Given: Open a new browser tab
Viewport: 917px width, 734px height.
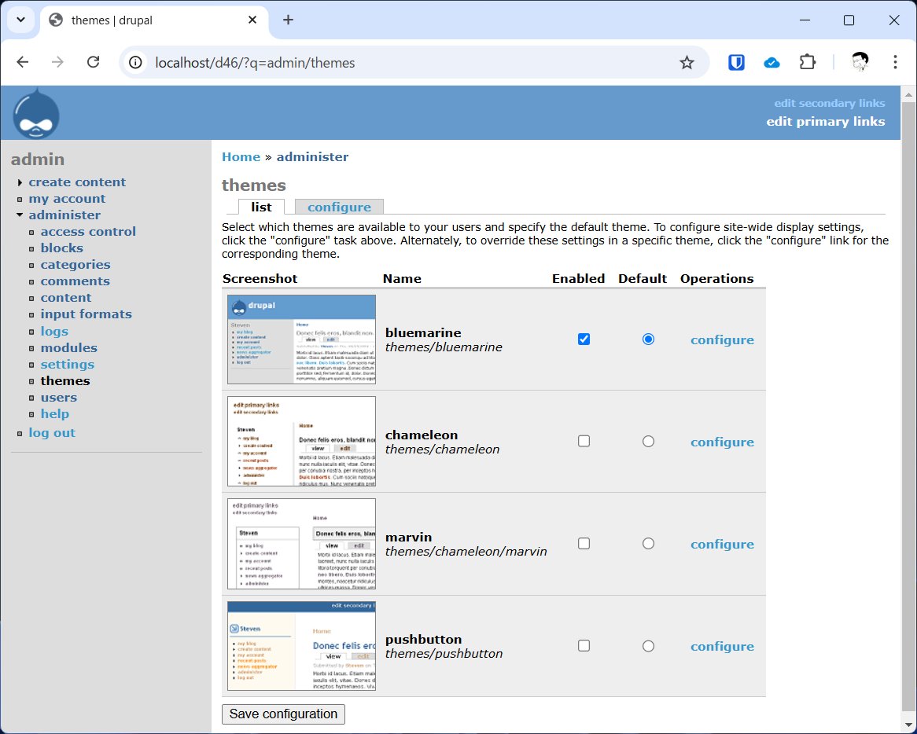Looking at the screenshot, I should (x=288, y=20).
